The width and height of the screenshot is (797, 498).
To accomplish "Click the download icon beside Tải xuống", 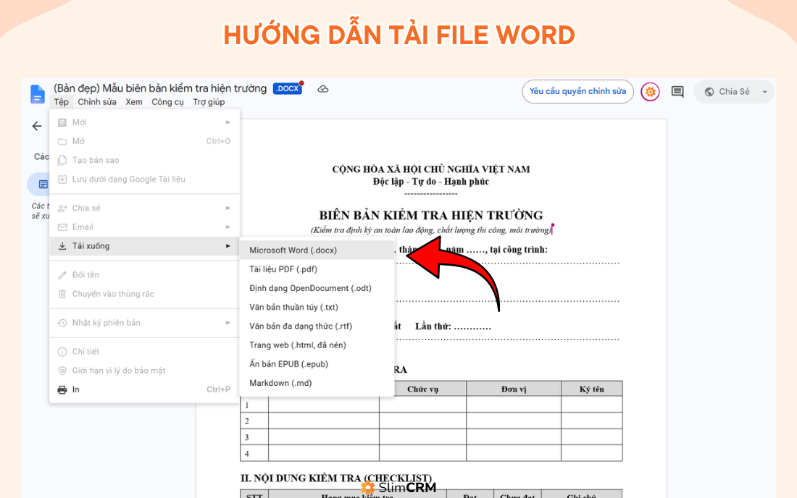I will coord(62,246).
